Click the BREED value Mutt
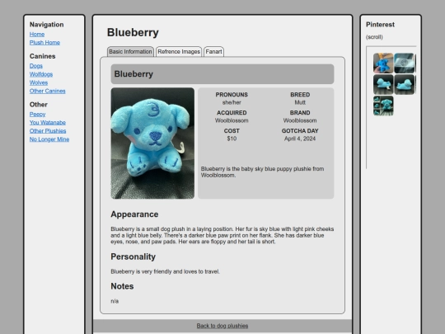The width and height of the screenshot is (445, 334). 300,102
